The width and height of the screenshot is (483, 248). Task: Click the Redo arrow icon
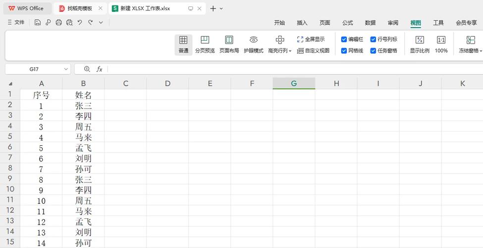tap(90, 22)
